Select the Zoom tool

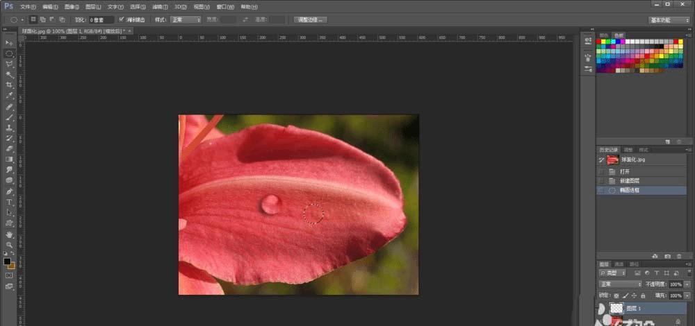(10, 245)
